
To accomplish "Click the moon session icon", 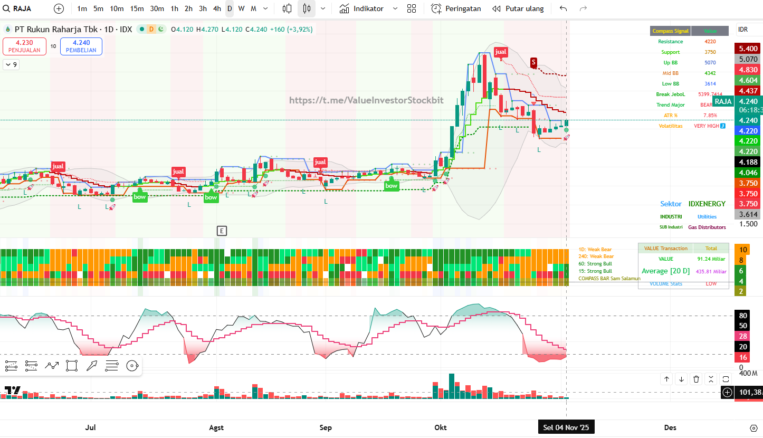I will click(160, 29).
